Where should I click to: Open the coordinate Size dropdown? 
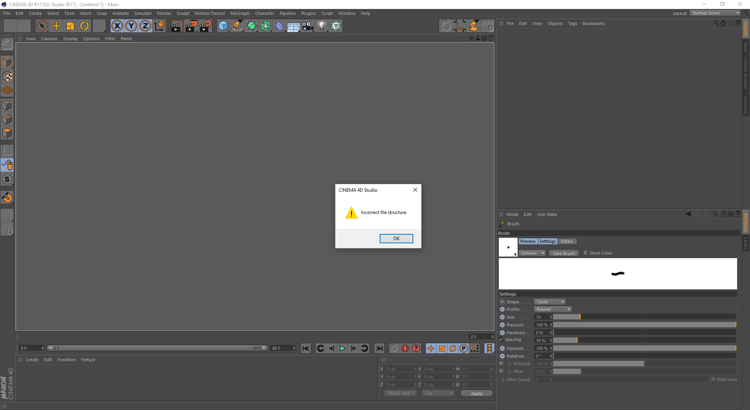[438, 394]
